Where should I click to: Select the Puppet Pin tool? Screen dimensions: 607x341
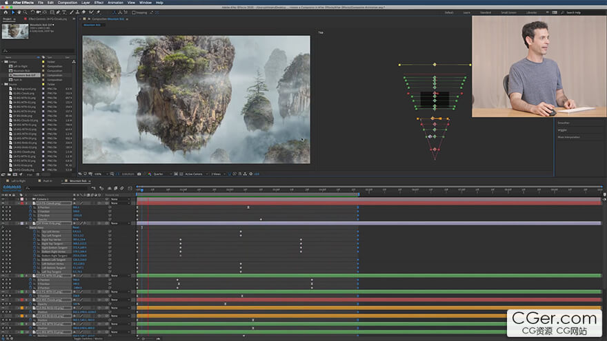(x=99, y=12)
